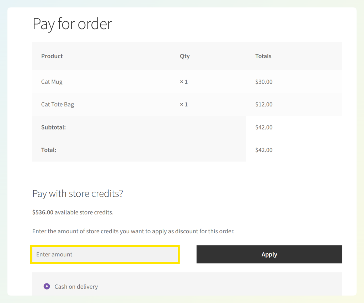Image resolution: width=364 pixels, height=303 pixels.
Task: Click the Cat Mug product name
Action: (52, 82)
